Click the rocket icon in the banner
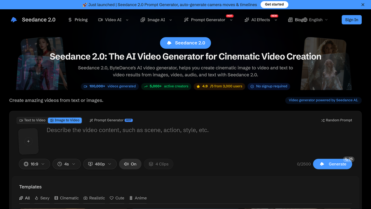Viewport: 371px width, 209px height. coord(85,5)
